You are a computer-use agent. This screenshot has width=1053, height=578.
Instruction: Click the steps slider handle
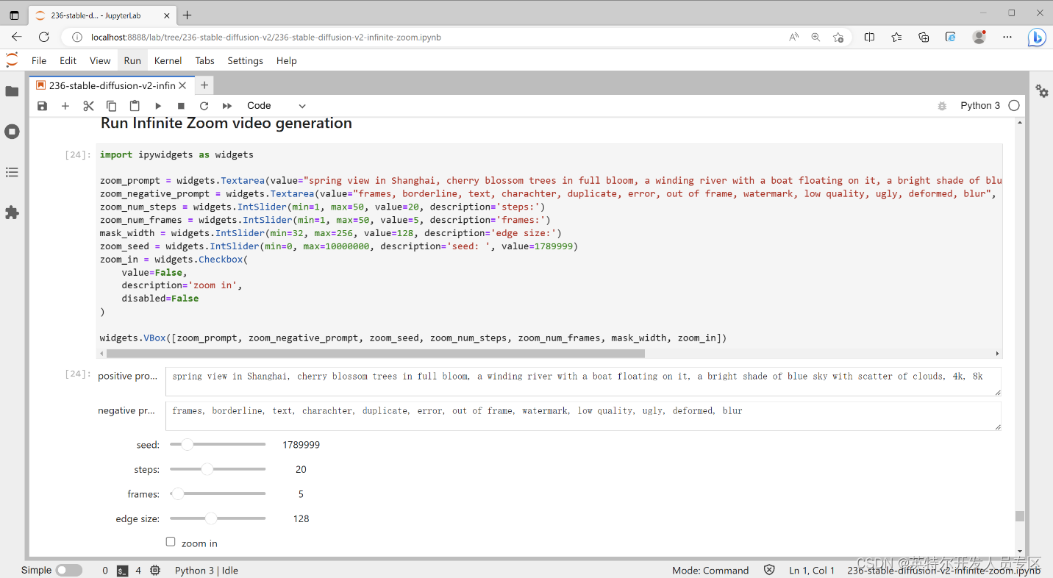207,469
